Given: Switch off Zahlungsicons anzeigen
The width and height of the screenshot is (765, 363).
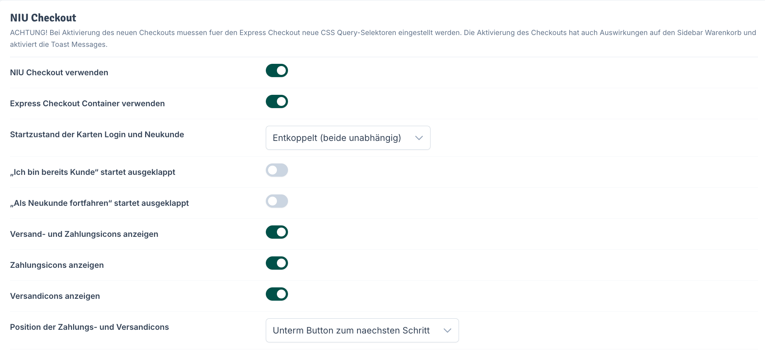Looking at the screenshot, I should (x=277, y=263).
